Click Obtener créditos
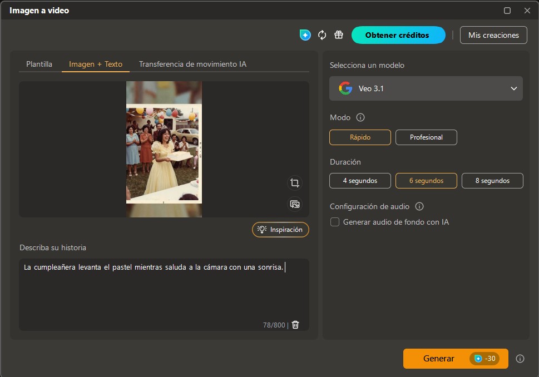Image resolution: width=539 pixels, height=377 pixels. (x=398, y=34)
